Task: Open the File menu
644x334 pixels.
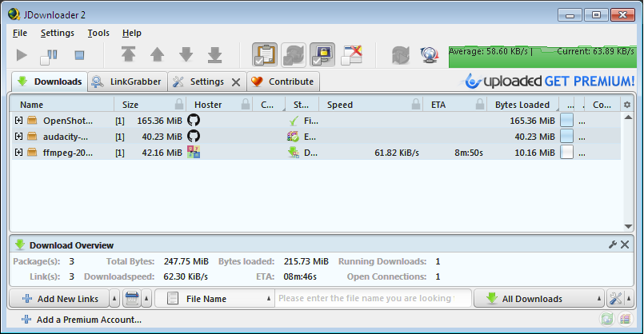Action: tap(20, 33)
